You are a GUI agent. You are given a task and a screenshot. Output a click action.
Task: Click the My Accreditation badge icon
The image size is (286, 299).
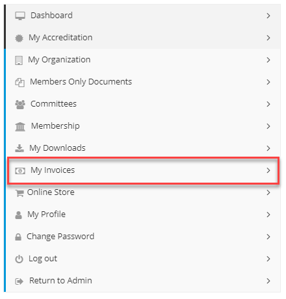tap(19, 38)
